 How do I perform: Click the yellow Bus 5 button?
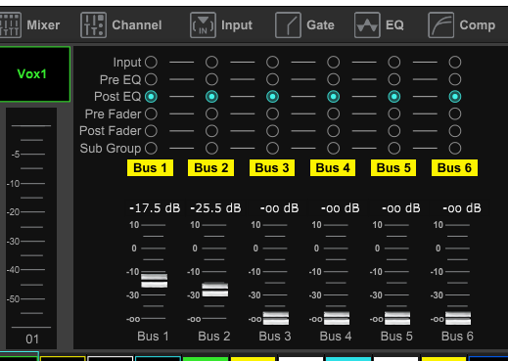point(393,168)
